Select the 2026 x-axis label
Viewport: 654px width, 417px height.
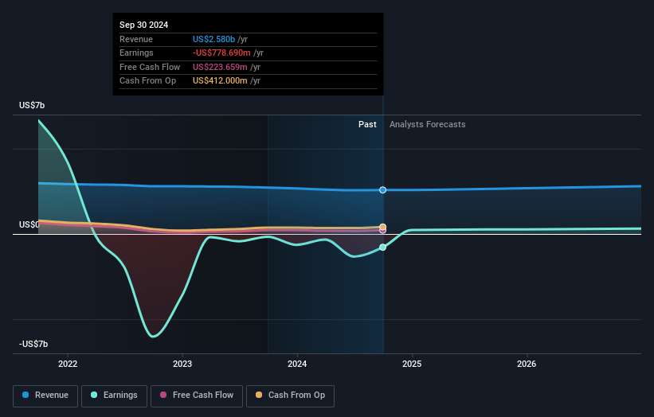pyautogui.click(x=527, y=364)
